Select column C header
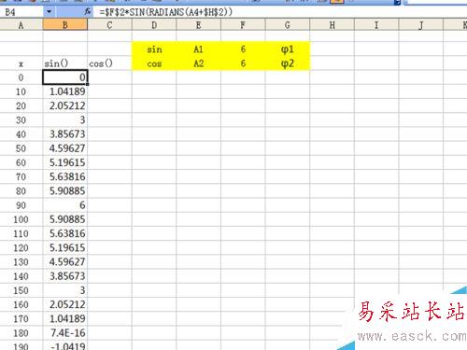This screenshot has height=350, width=467. (109, 25)
